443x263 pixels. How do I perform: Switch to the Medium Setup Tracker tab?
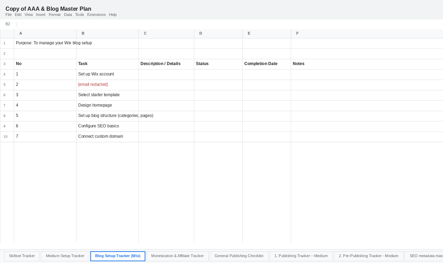(65, 256)
